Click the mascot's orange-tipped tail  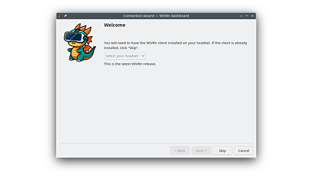point(89,53)
